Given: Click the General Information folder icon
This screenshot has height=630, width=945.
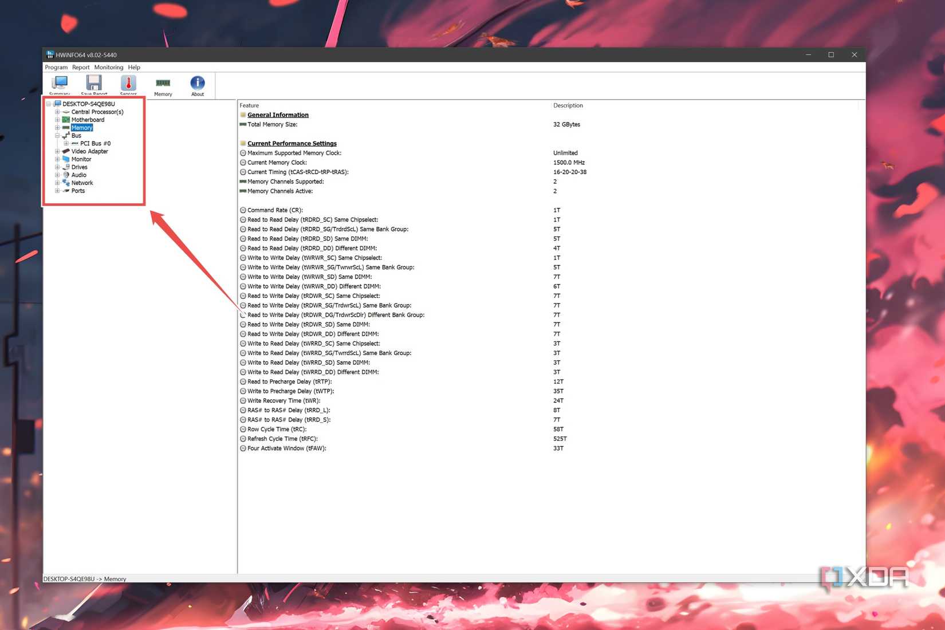Looking at the screenshot, I should coord(243,115).
